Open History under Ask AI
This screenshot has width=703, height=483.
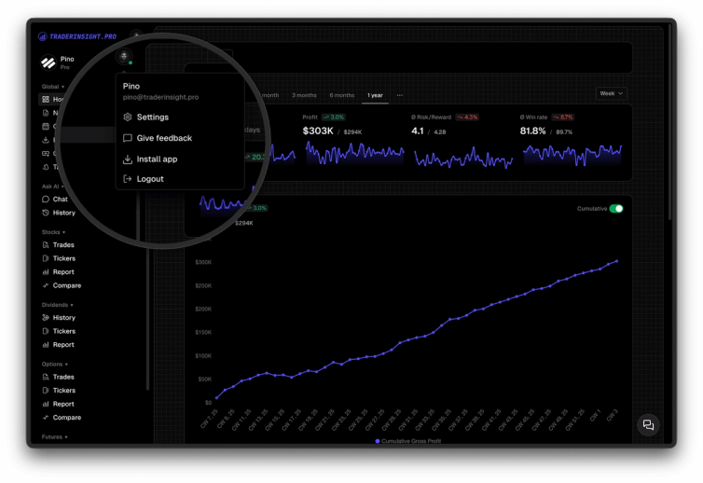click(59, 213)
